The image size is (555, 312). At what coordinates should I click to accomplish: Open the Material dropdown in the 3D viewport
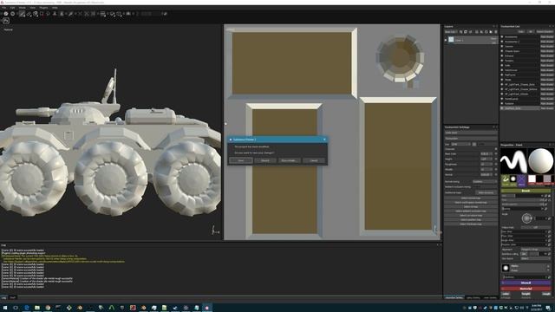point(8,29)
